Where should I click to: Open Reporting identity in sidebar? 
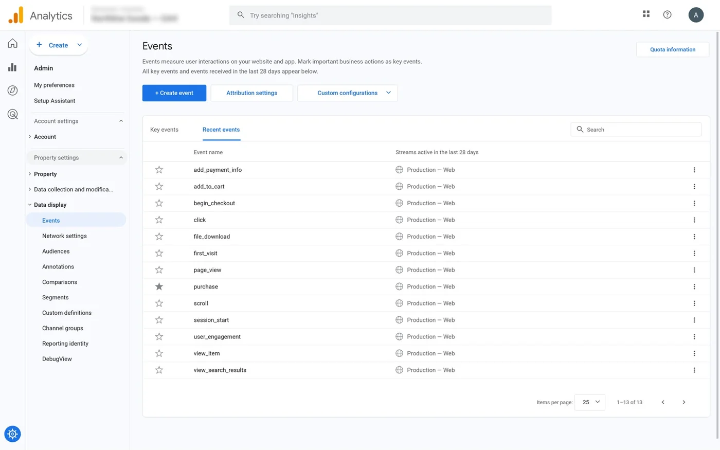(x=65, y=344)
